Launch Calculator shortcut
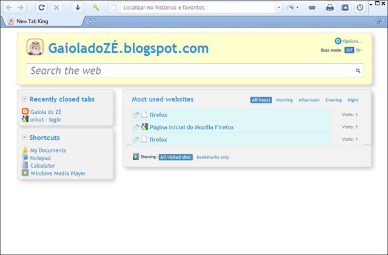Viewport: 388px width, 255px height. 42,165
